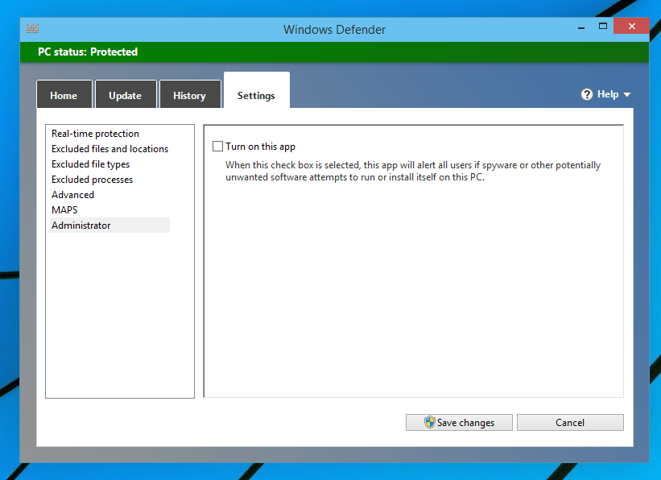The image size is (661, 480).
Task: Maximize the Windows Defender window
Action: click(x=603, y=26)
